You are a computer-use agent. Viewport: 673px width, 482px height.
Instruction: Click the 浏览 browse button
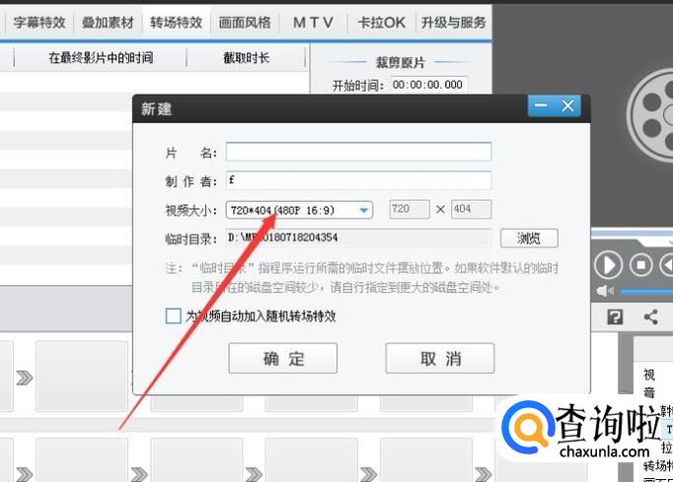[x=529, y=238]
